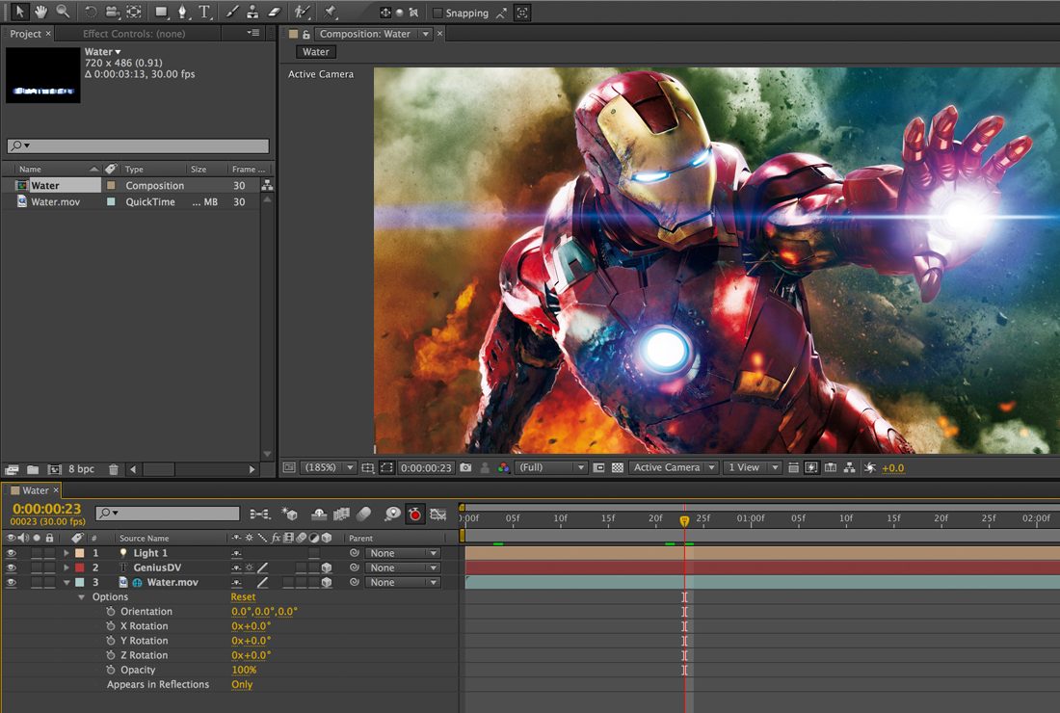This screenshot has height=713, width=1060.
Task: Create a new folder in Project panel
Action: 33,469
